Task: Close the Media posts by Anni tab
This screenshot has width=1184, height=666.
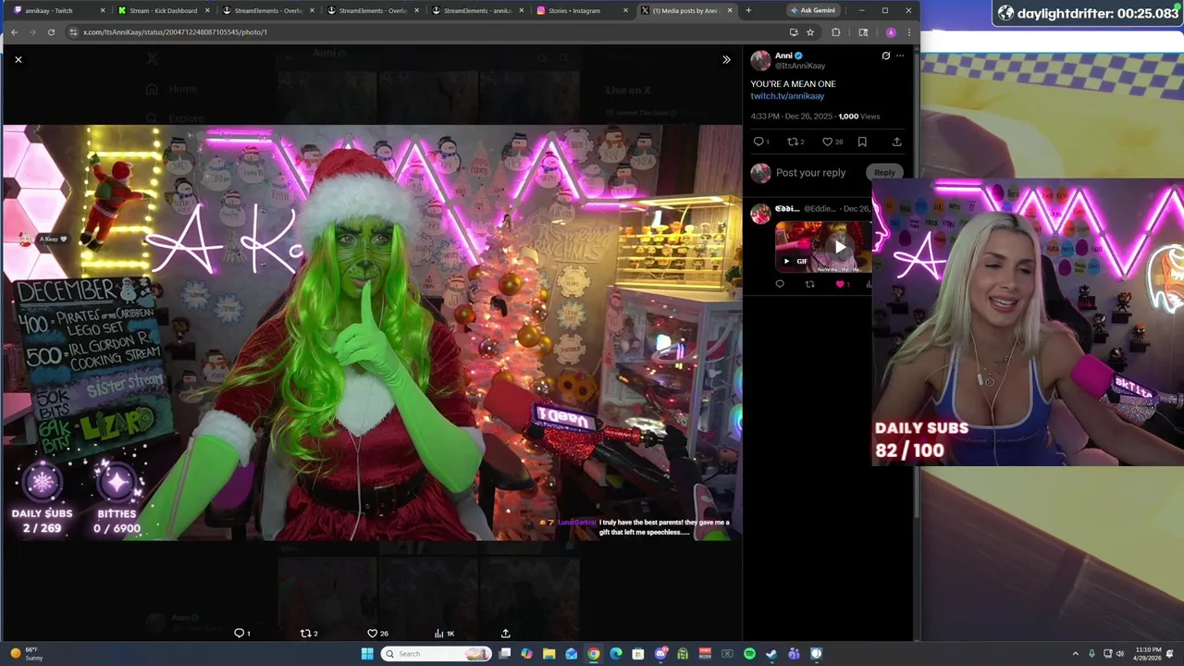Action: (x=730, y=10)
